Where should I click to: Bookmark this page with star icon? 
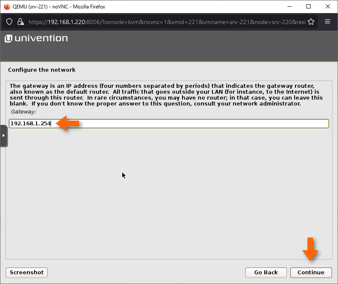coord(311,22)
